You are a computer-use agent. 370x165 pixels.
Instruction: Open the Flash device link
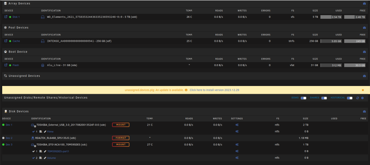(x=16, y=65)
